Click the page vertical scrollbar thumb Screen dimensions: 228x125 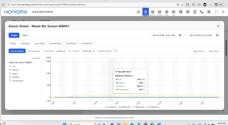(226, 48)
